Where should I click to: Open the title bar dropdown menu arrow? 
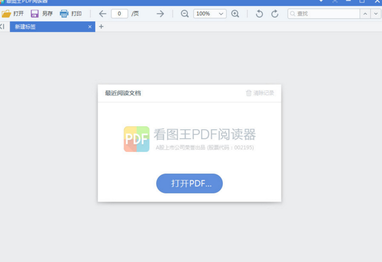coord(321,1)
